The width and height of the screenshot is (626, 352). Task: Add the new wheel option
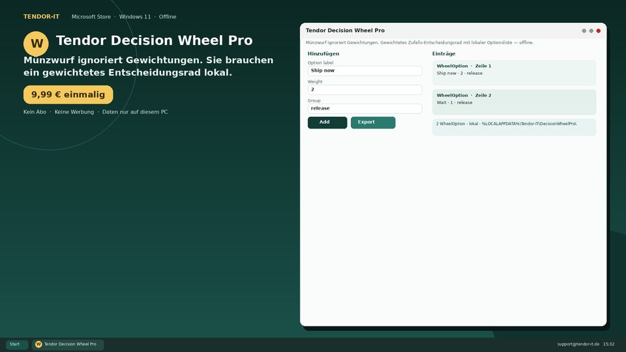(327, 123)
